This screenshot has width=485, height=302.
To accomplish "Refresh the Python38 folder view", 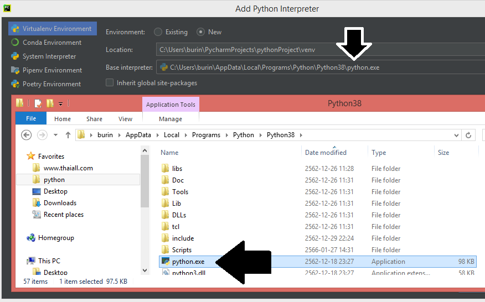I will [468, 135].
